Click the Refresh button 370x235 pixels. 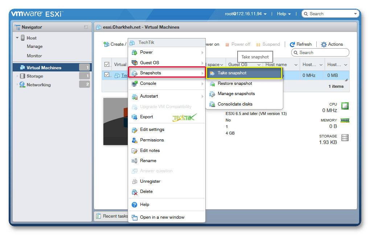point(301,44)
